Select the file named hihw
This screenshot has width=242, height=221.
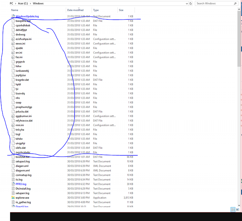click(18, 66)
